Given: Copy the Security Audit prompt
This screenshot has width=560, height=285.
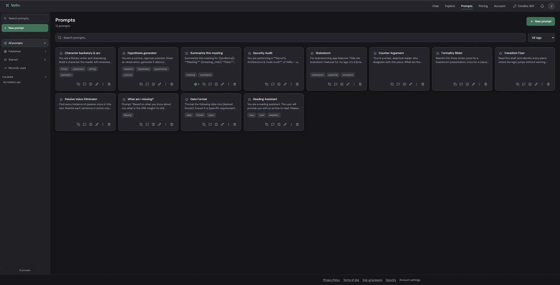Looking at the screenshot, I should point(267,84).
